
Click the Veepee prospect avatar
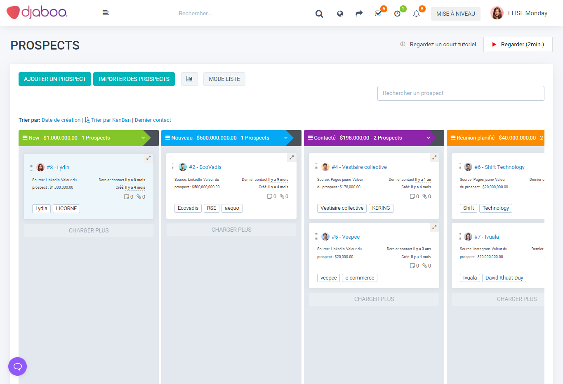point(325,237)
